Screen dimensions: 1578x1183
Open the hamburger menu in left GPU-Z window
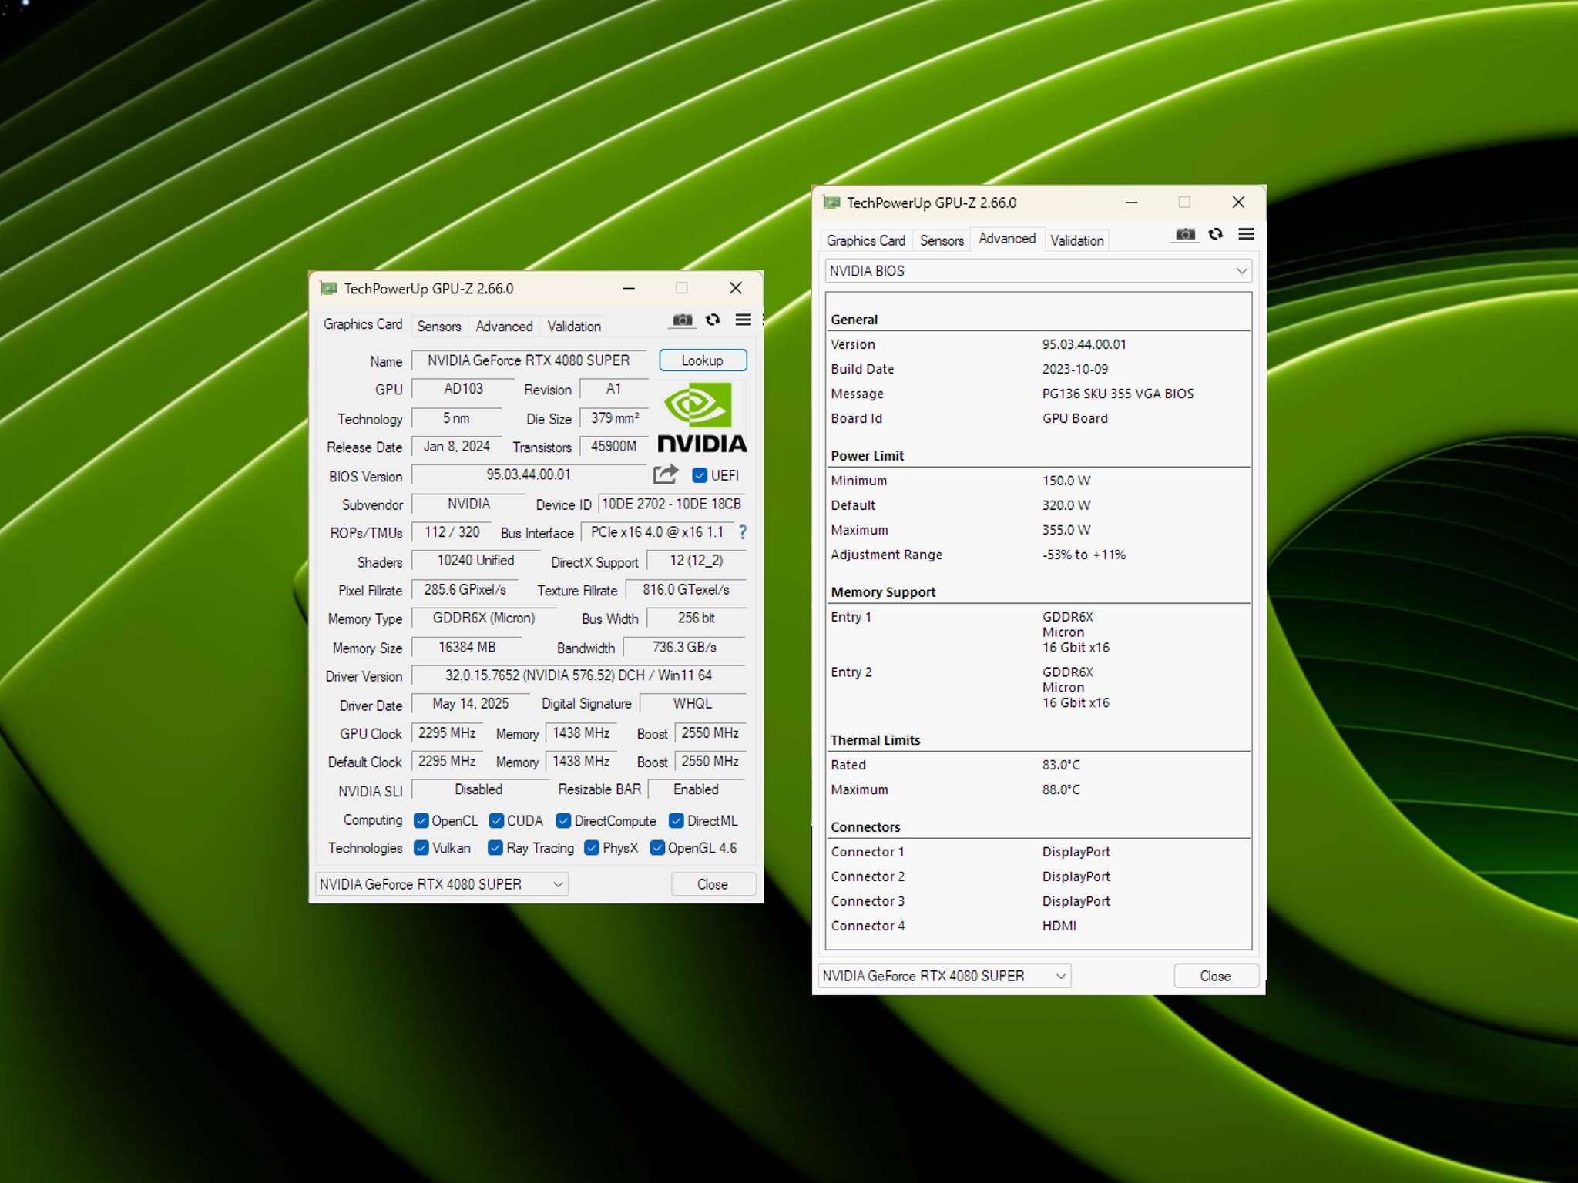(743, 320)
